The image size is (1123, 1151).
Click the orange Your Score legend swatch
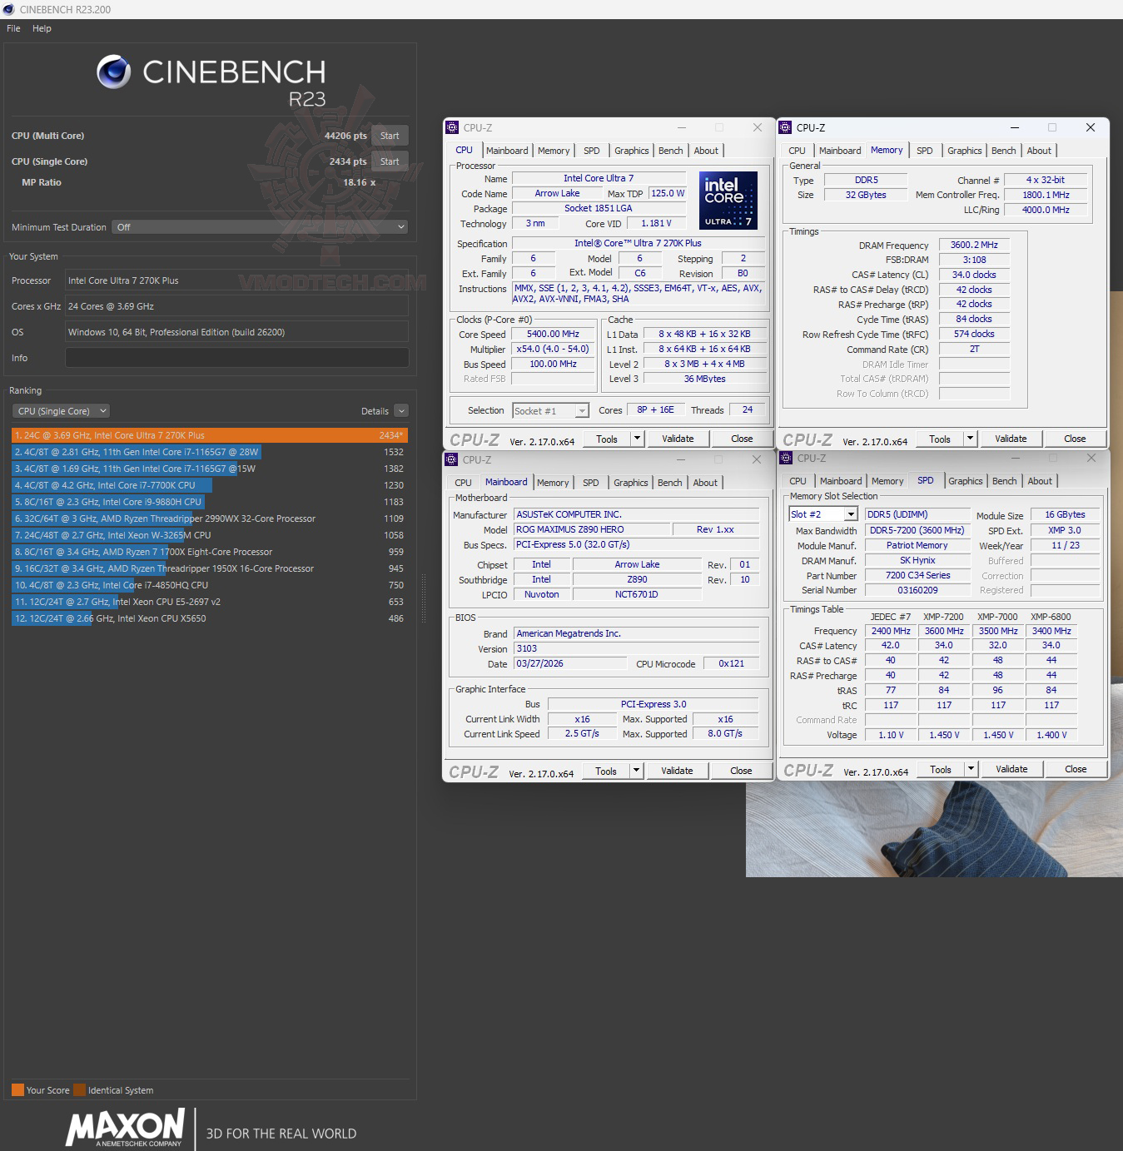point(17,1090)
